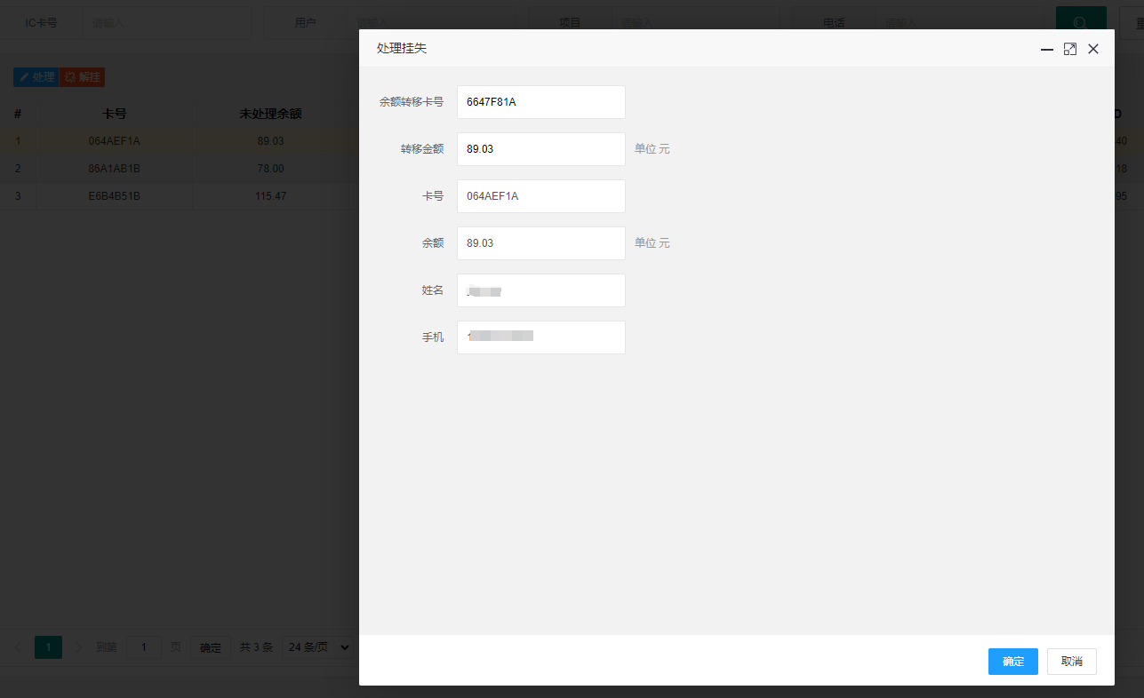The height and width of the screenshot is (698, 1144).
Task: Click the page jump number input
Action: pos(144,647)
